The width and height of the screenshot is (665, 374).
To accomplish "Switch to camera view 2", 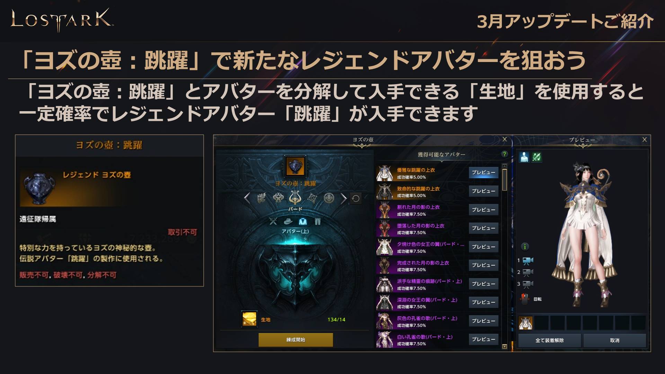I will pyautogui.click(x=528, y=272).
